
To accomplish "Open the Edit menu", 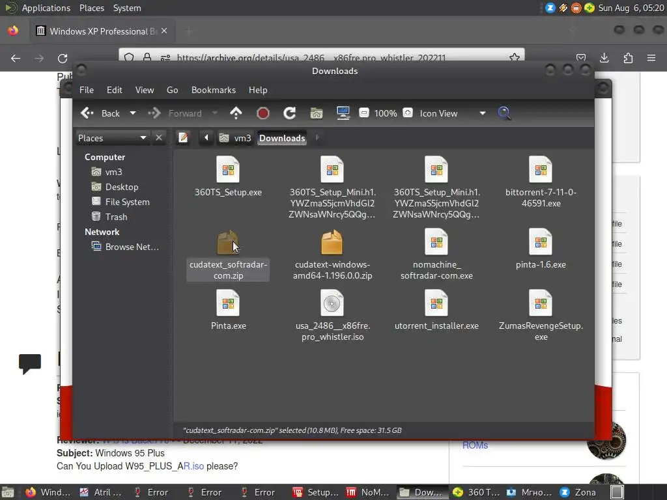I will 114,90.
